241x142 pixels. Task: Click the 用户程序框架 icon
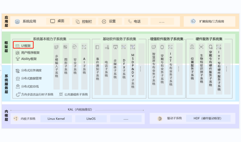pos(18,53)
